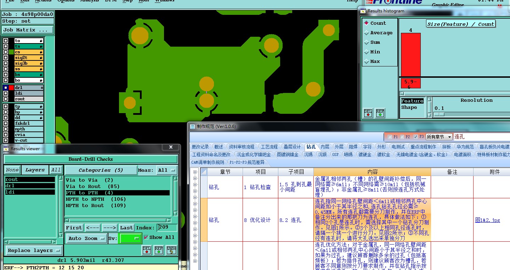Click UNDO icon in Results viewer

[171, 250]
